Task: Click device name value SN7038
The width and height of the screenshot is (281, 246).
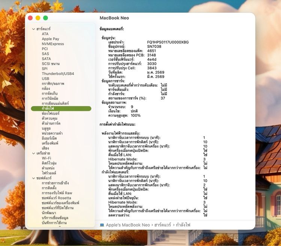Action: [x=154, y=46]
